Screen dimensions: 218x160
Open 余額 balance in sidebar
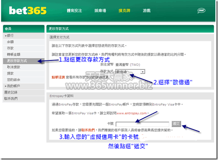24,42
